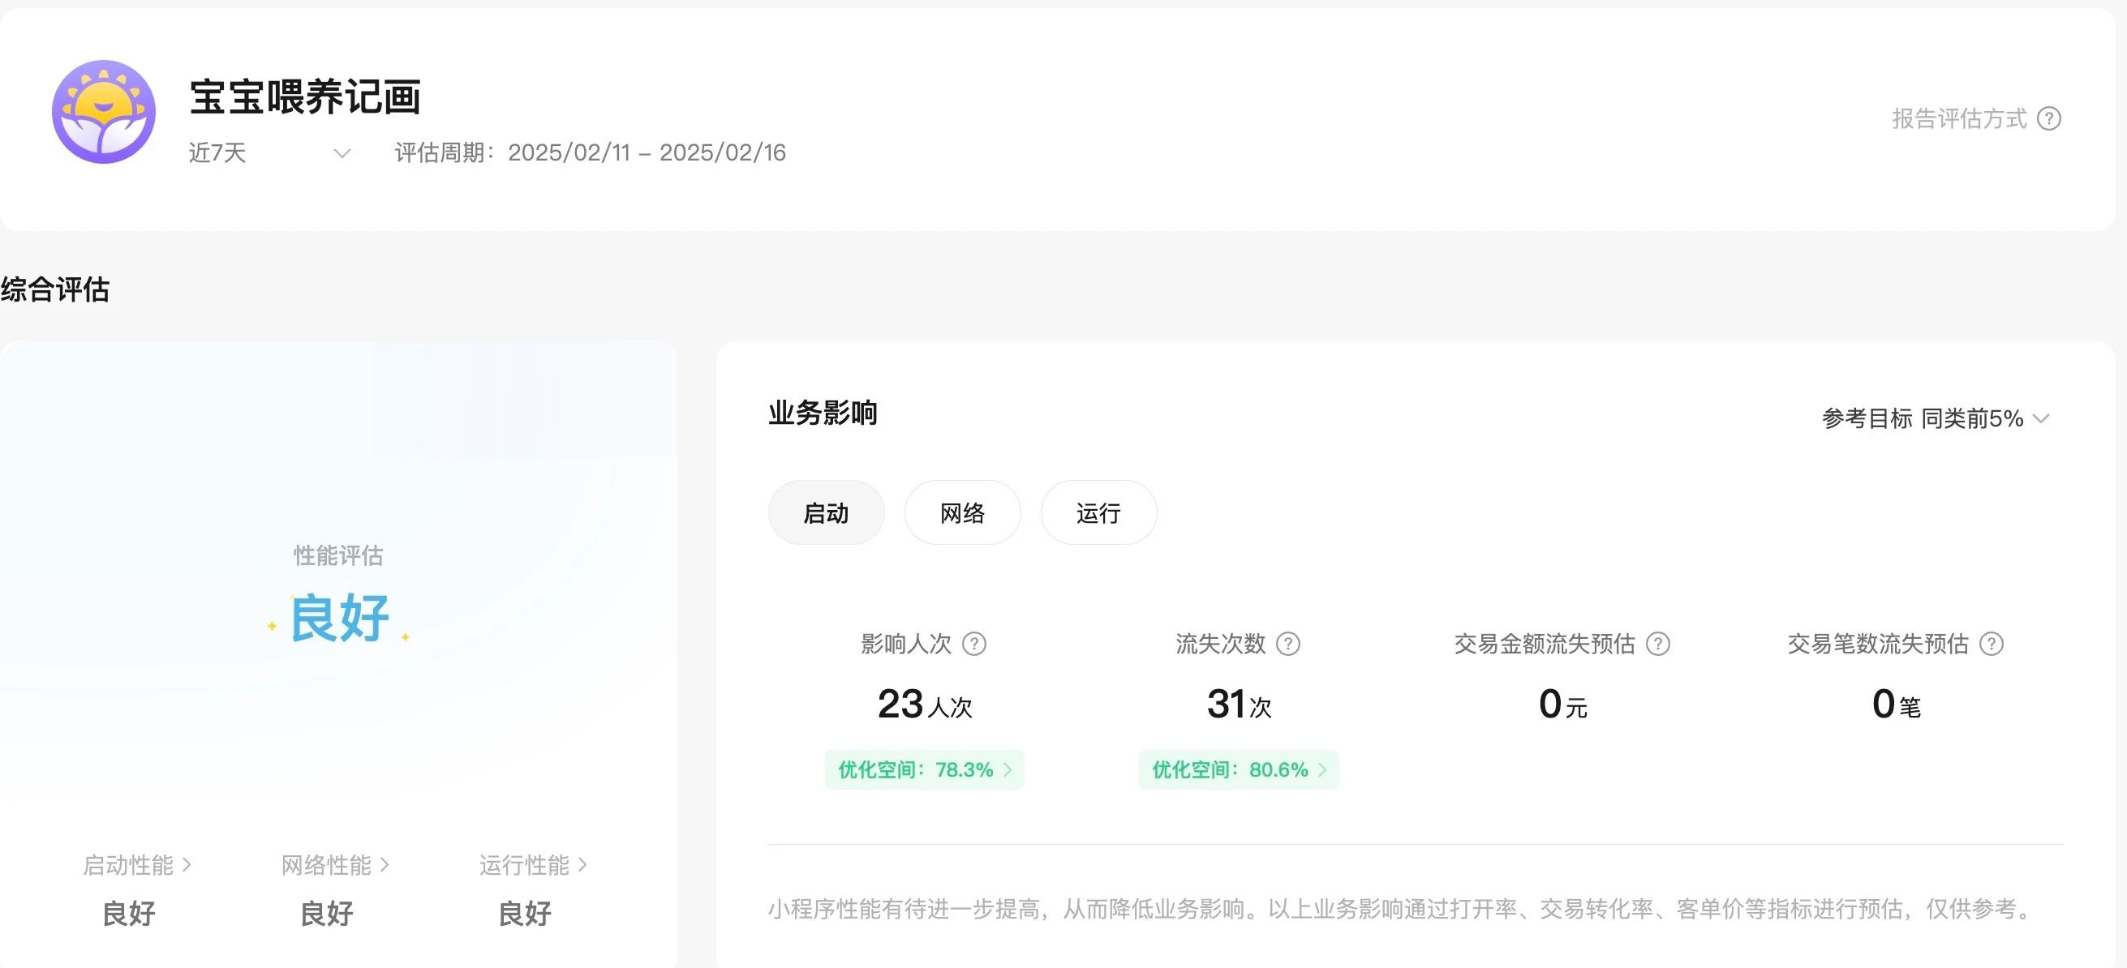This screenshot has width=2127, height=968.
Task: Go to 启动性能 details
Action: pos(137,865)
